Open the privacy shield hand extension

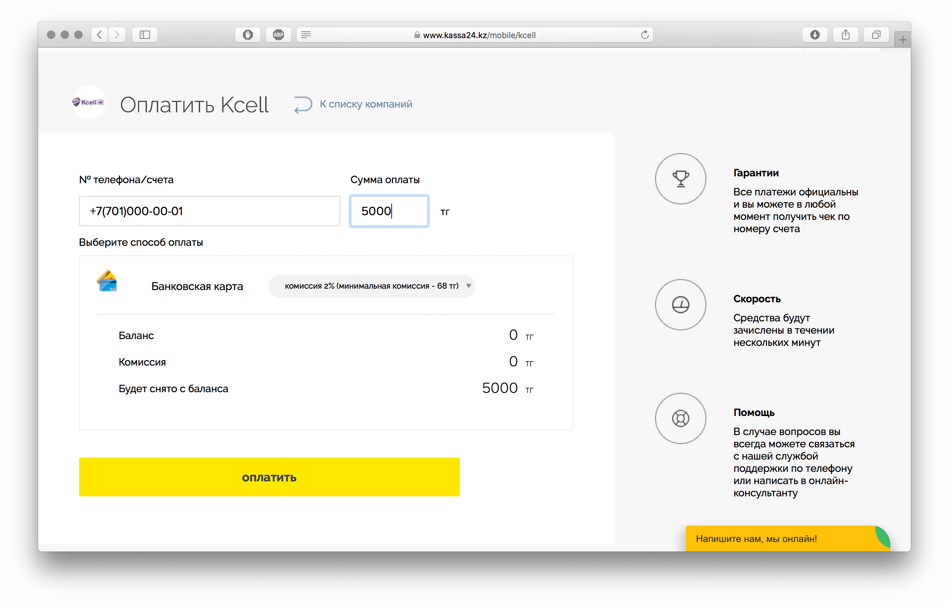coord(247,35)
